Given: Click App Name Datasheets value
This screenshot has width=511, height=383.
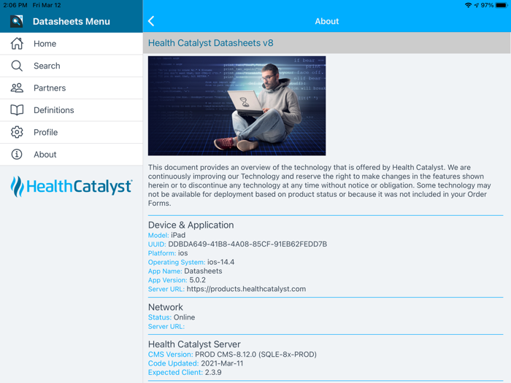Looking at the screenshot, I should tap(204, 271).
